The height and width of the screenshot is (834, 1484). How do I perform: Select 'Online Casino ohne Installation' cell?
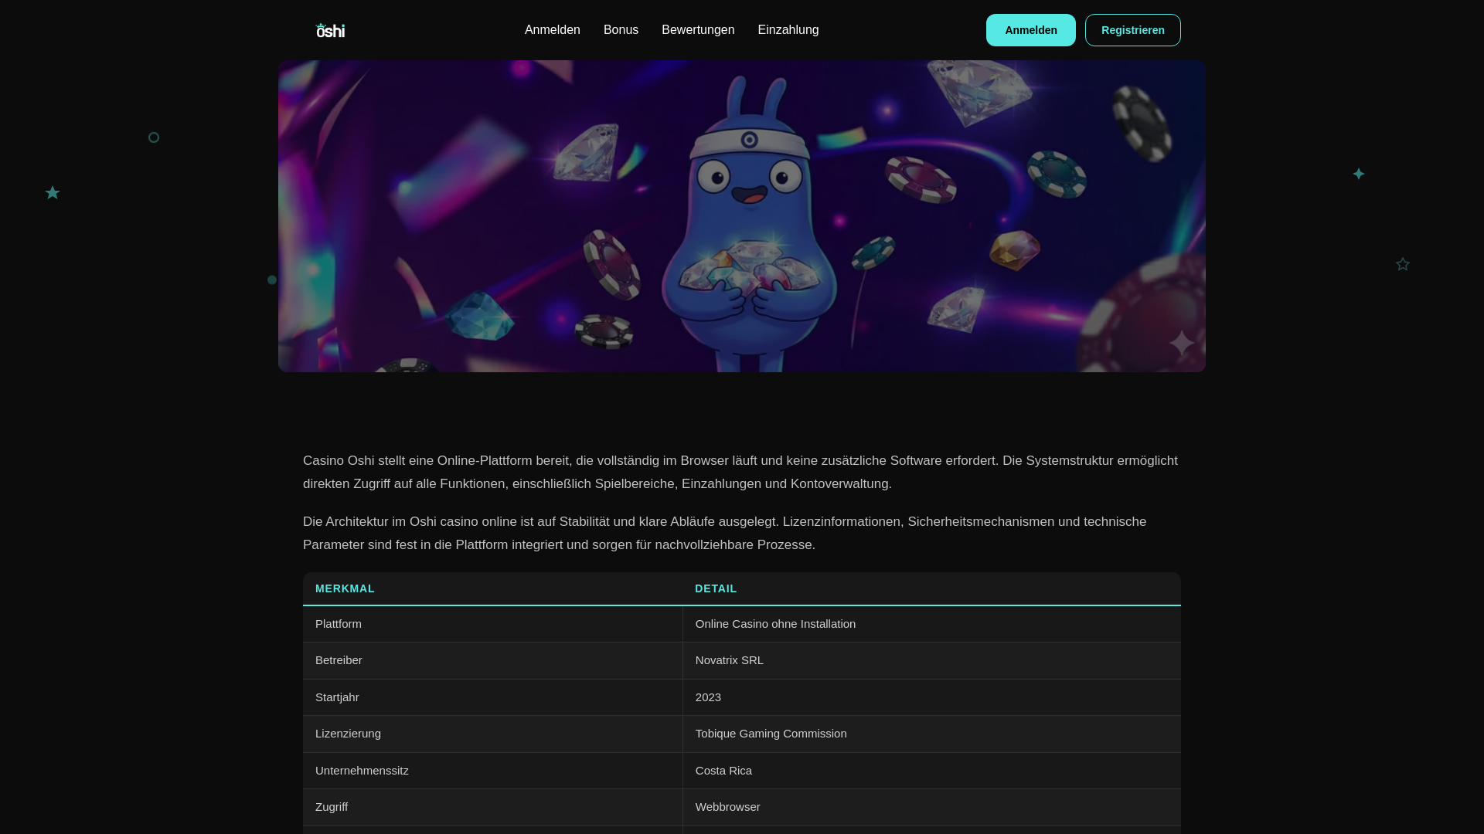coord(931,624)
